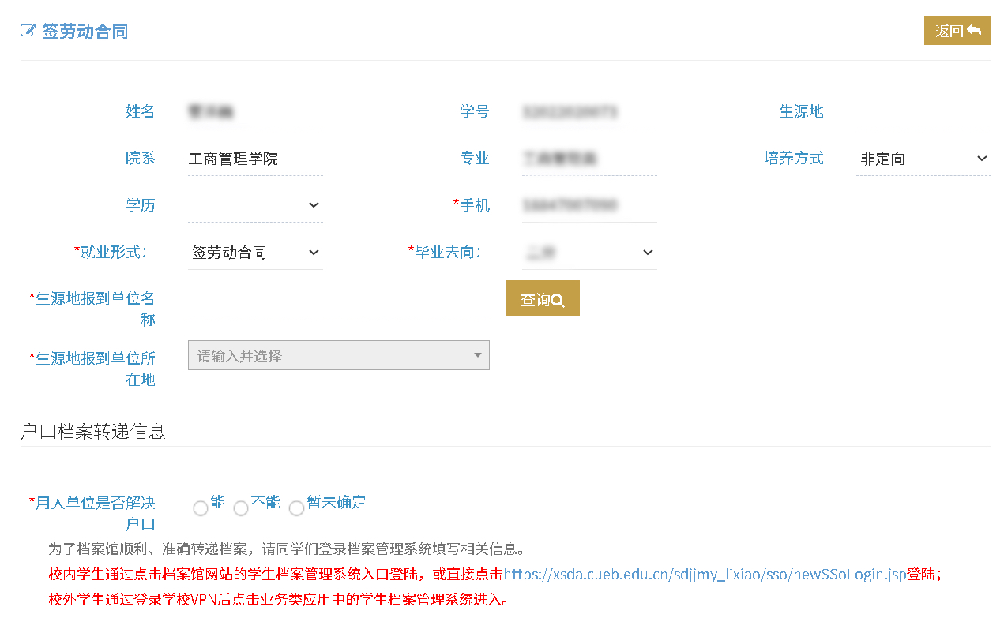Click the 查询 search button
The width and height of the screenshot is (1004, 633).
click(x=542, y=299)
